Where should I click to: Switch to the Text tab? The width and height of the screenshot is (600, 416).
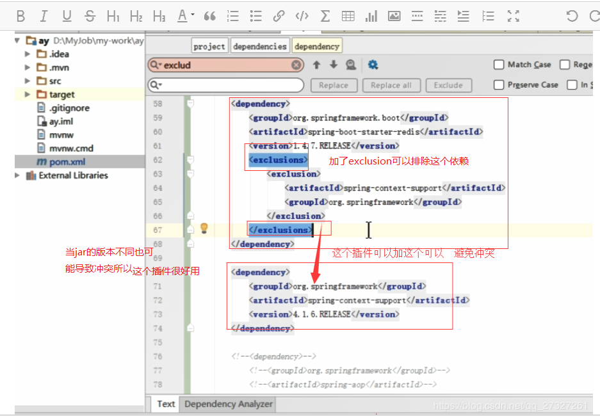click(x=166, y=404)
